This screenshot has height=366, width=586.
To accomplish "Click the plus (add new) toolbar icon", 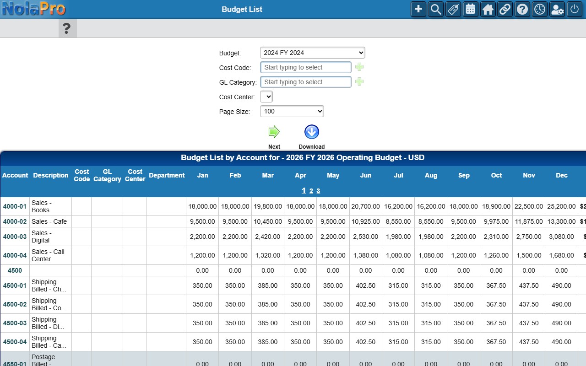I will (x=418, y=9).
